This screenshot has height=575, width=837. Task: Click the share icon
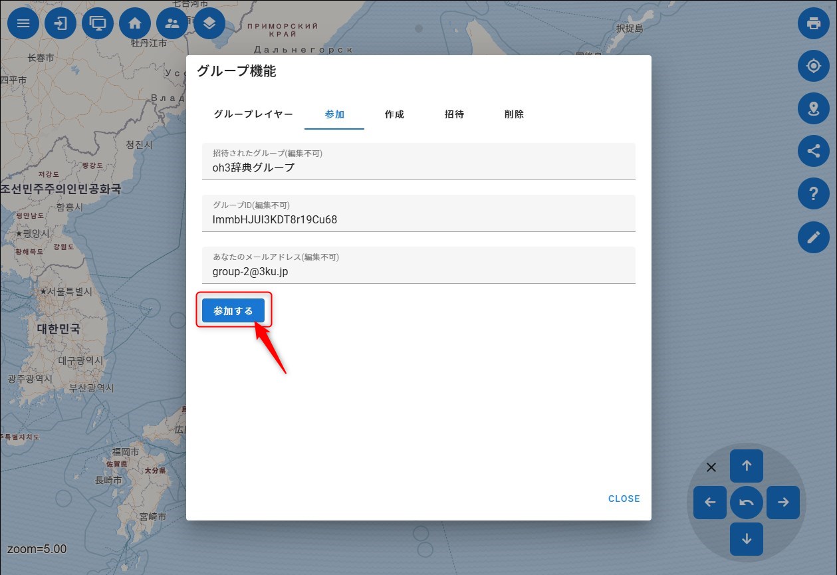pyautogui.click(x=813, y=151)
